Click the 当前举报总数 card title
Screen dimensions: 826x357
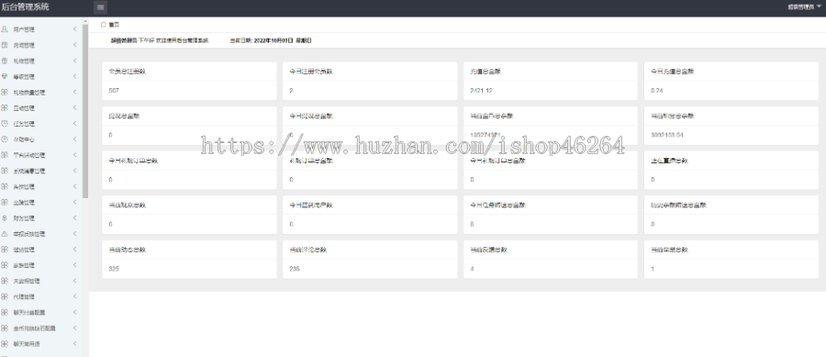click(669, 251)
